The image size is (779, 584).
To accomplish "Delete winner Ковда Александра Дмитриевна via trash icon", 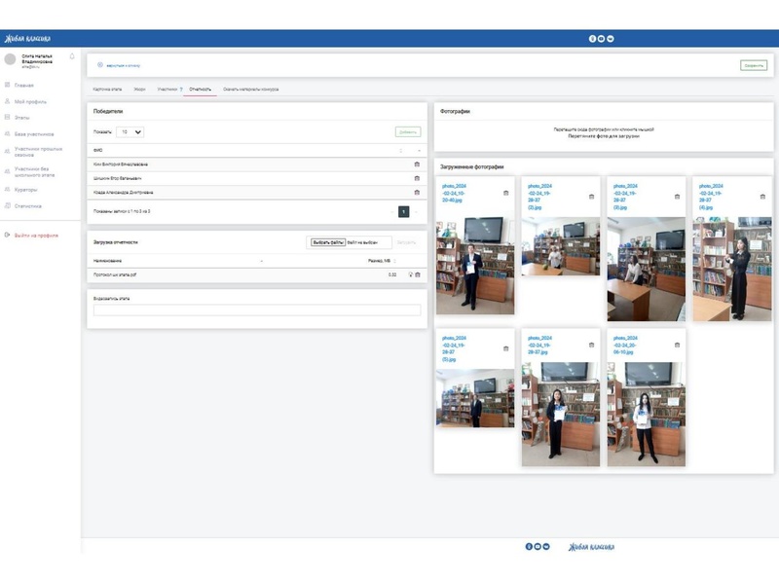I will (417, 192).
